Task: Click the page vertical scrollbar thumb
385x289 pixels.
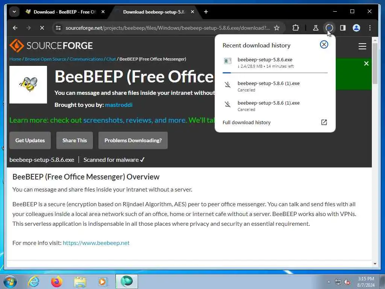Action: tap(375, 63)
